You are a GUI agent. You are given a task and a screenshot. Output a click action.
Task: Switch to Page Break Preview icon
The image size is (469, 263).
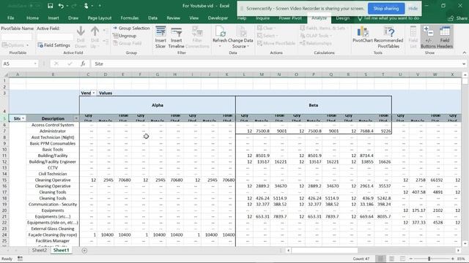pyautogui.click(x=402, y=259)
